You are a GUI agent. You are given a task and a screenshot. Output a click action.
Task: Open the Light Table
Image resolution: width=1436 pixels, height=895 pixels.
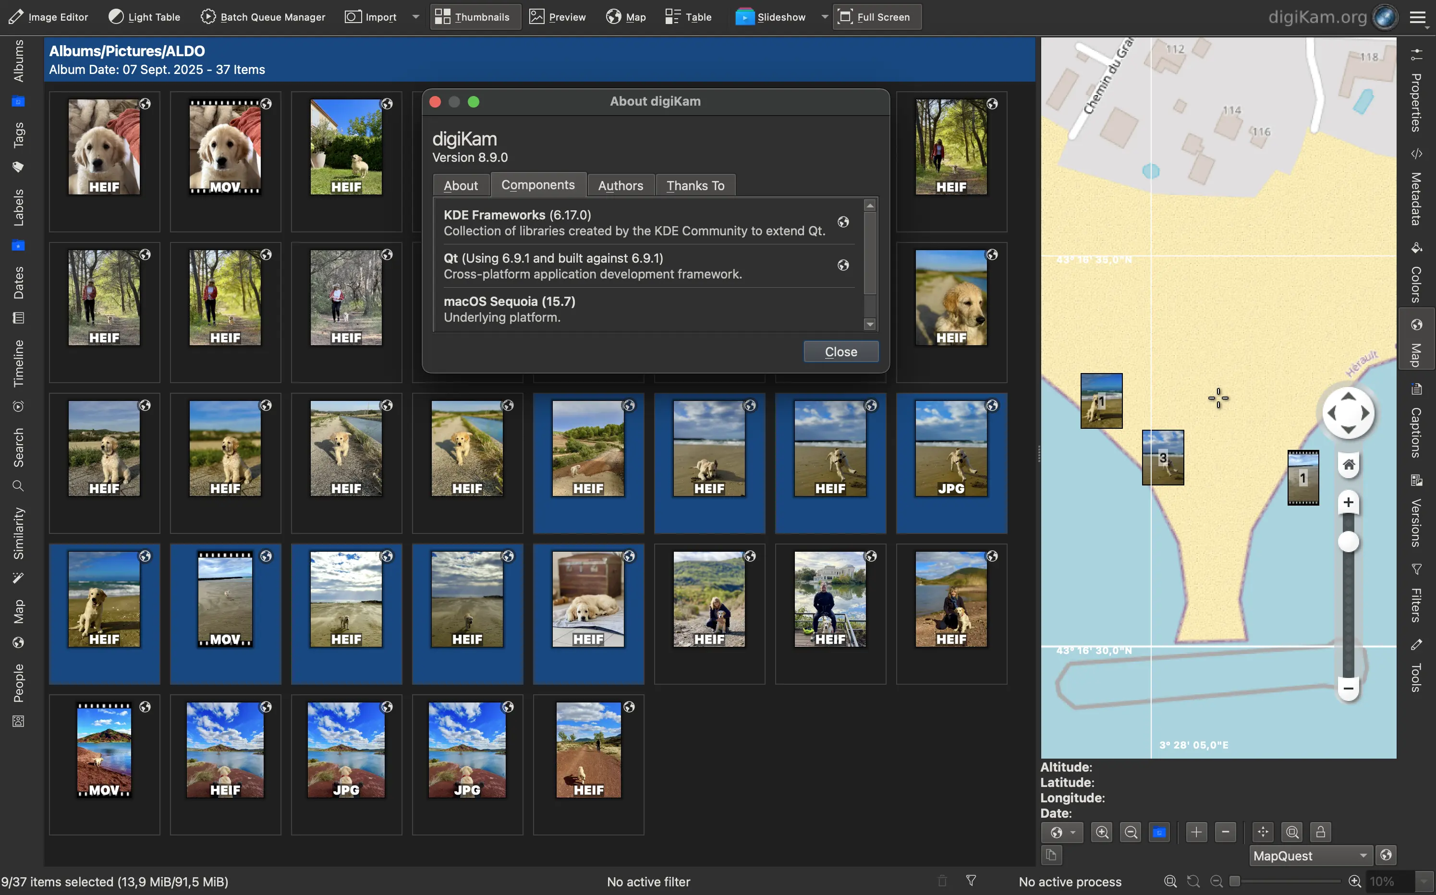click(145, 17)
